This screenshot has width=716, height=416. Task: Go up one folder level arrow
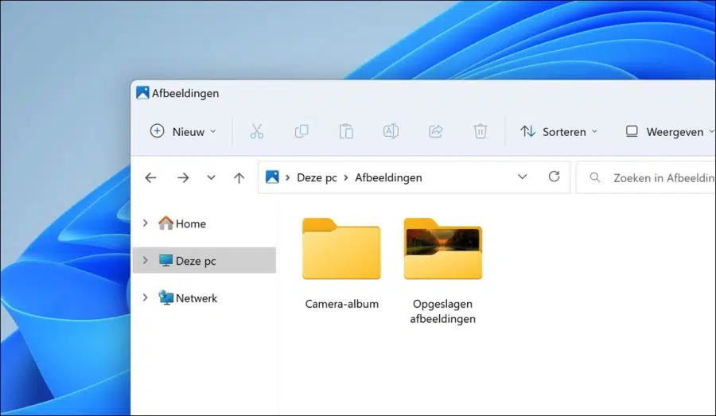[239, 177]
